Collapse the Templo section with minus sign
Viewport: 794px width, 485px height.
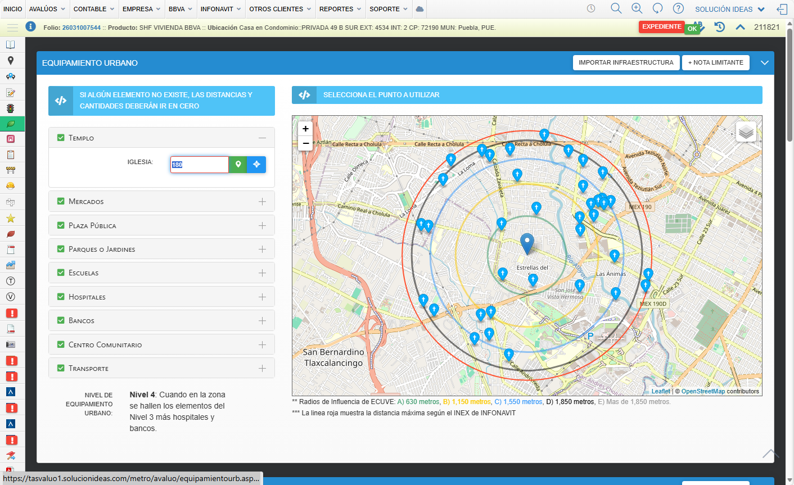[262, 138]
